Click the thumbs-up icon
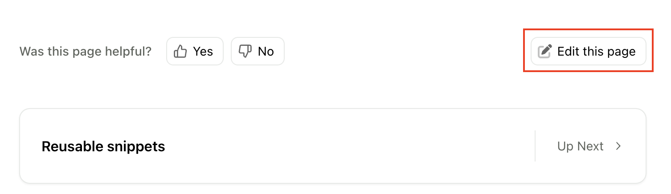671x194 pixels. (180, 52)
